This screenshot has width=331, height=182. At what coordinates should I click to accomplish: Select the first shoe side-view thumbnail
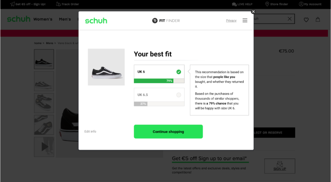click(x=44, y=59)
